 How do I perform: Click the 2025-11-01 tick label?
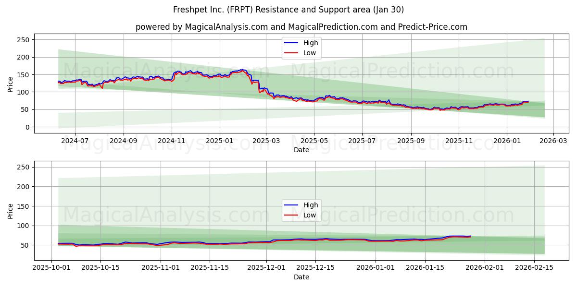(x=160, y=268)
